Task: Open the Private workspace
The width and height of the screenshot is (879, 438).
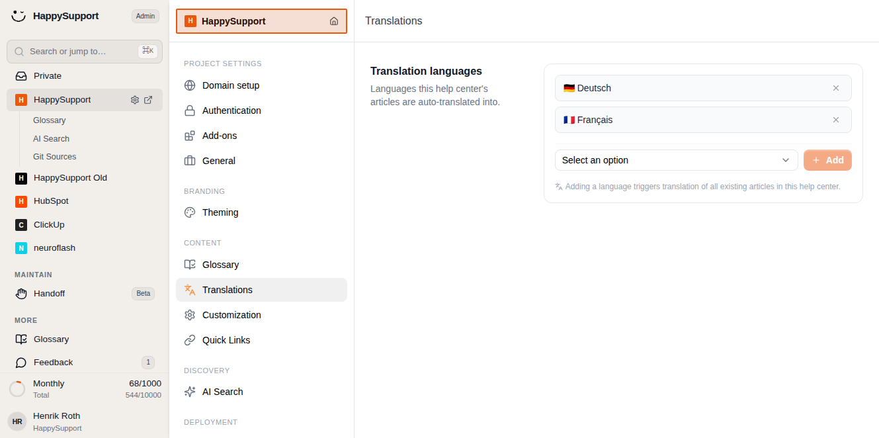Action: (85, 76)
